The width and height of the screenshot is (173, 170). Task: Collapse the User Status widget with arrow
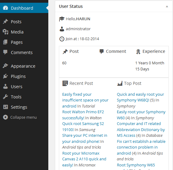click(x=167, y=7)
